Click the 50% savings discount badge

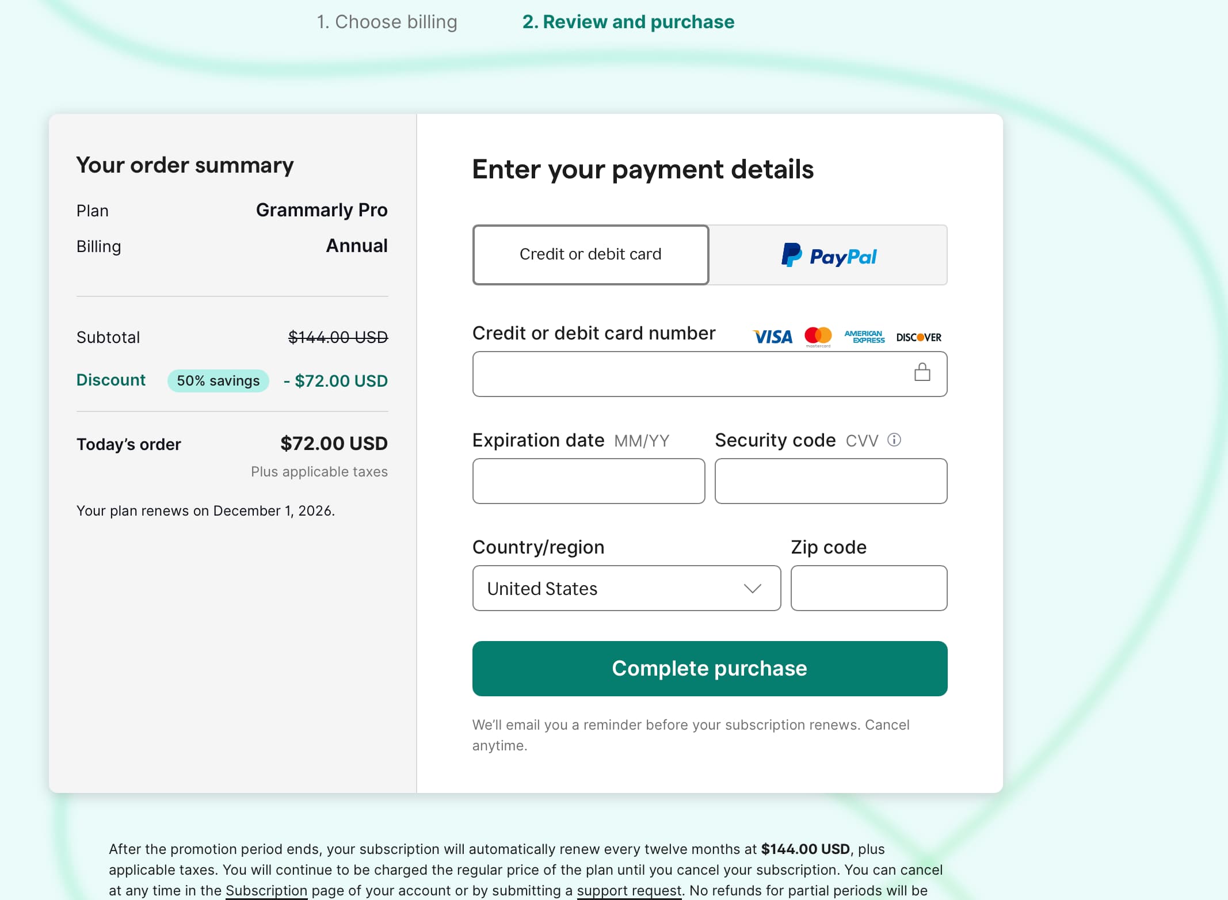[218, 380]
